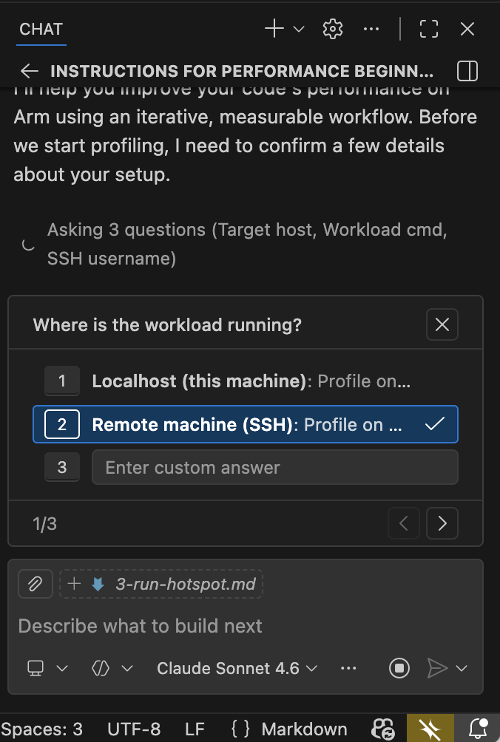Image resolution: width=500 pixels, height=742 pixels.
Task: Open chat settings with the gear icon
Action: tap(332, 29)
